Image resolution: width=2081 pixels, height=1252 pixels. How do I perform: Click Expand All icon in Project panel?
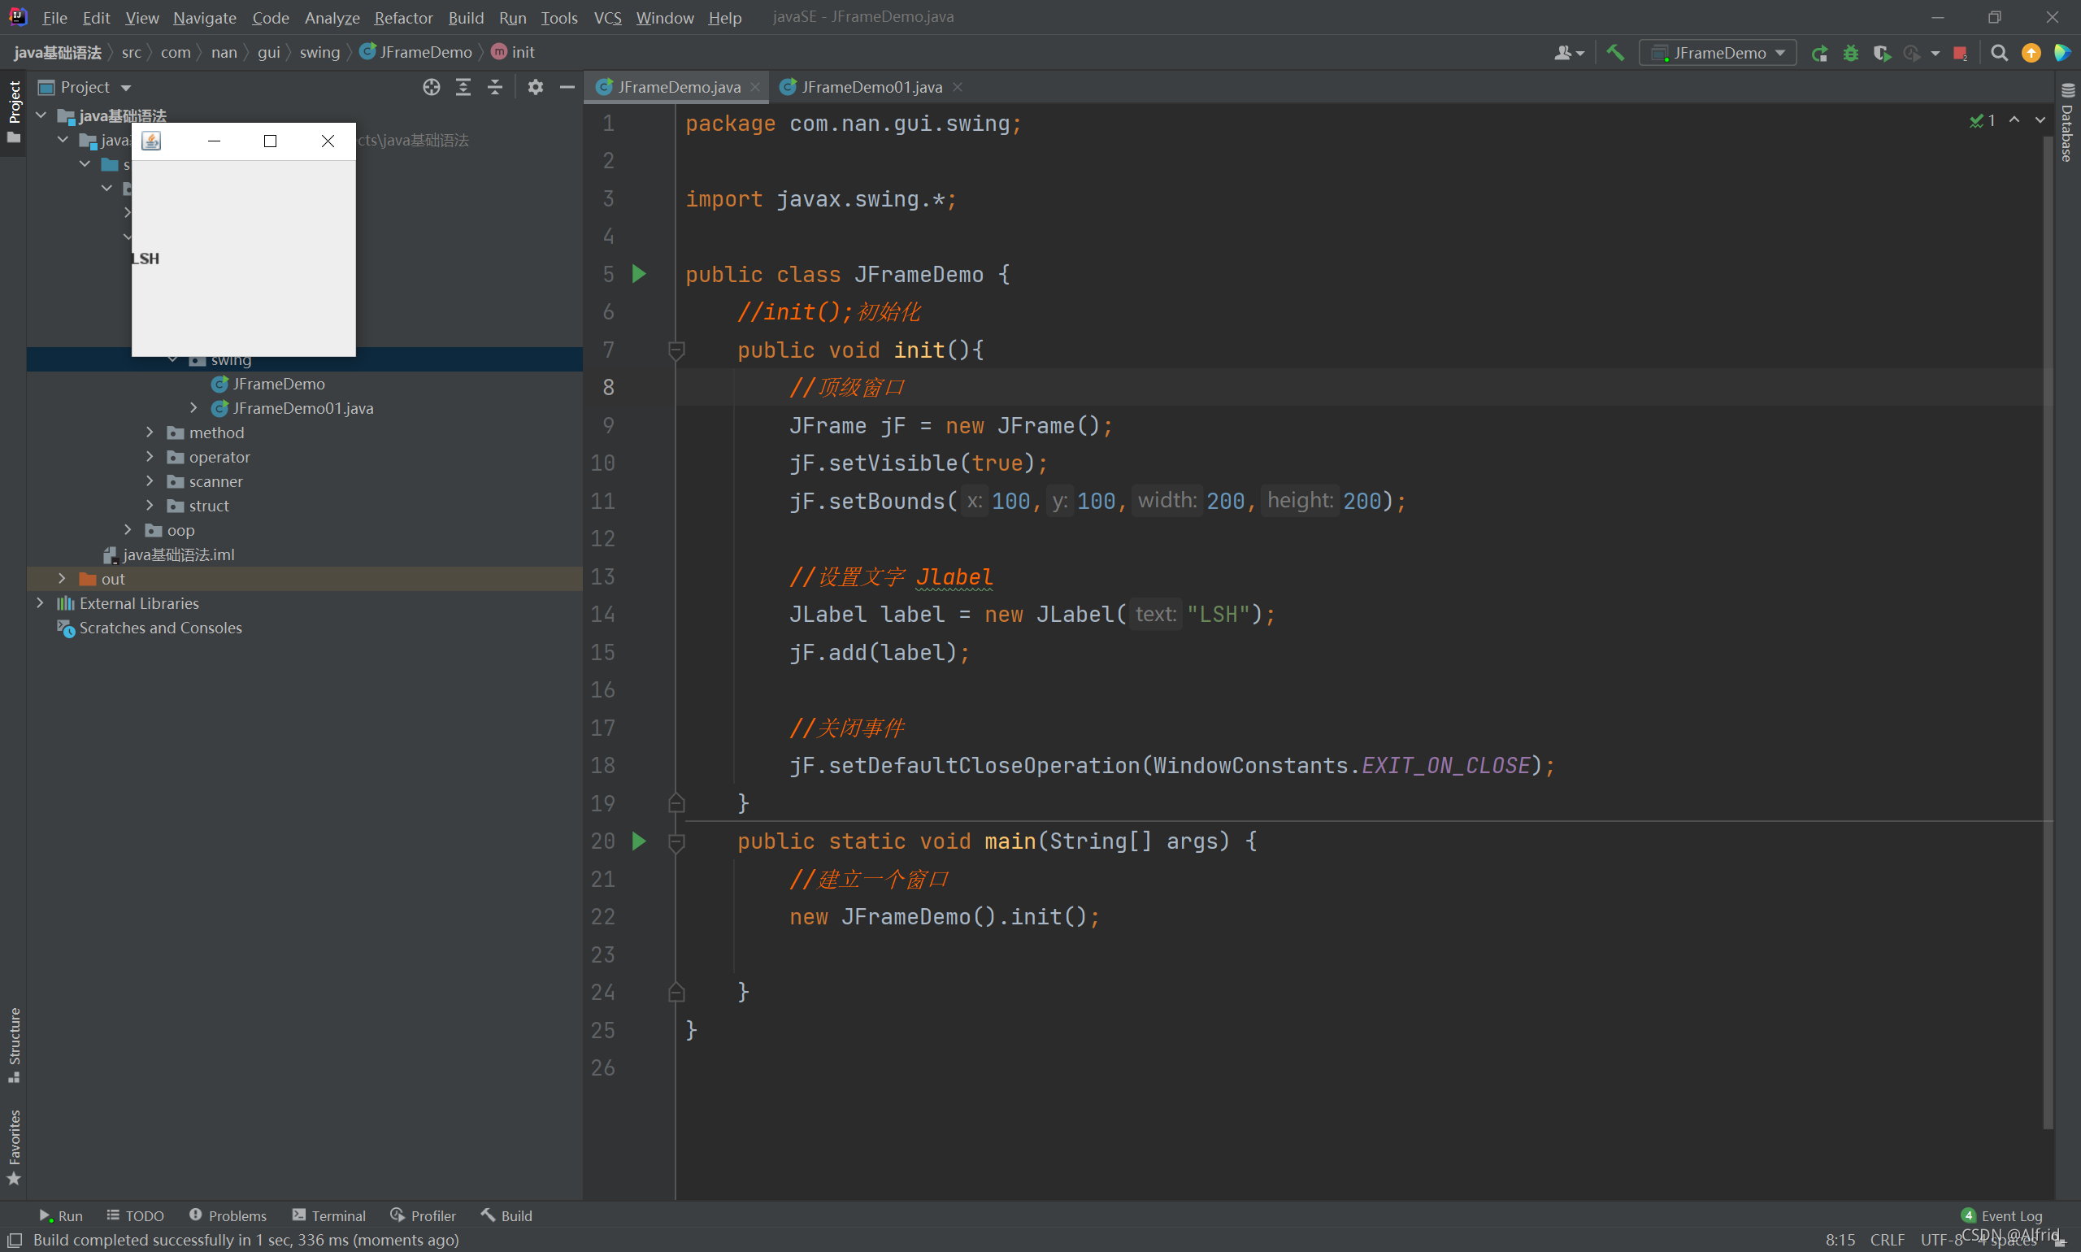pyautogui.click(x=463, y=87)
